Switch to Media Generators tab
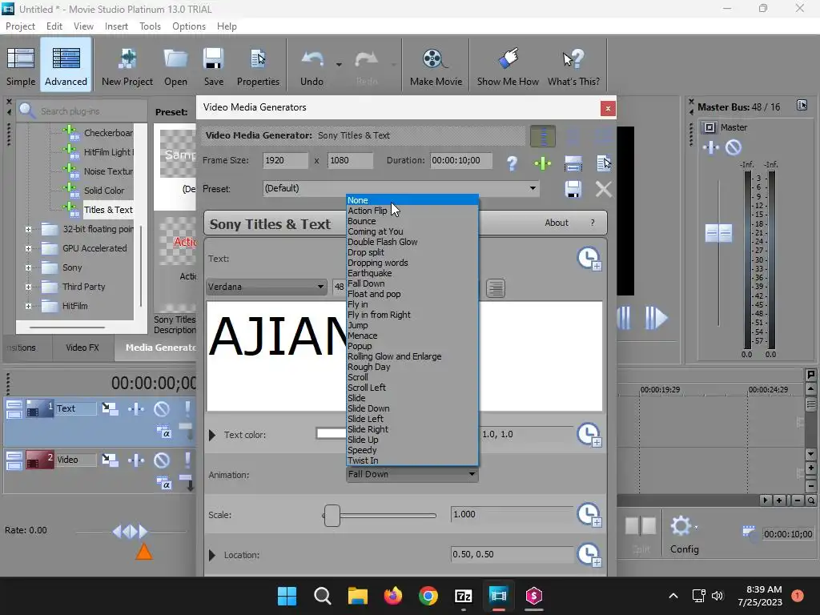820x615 pixels. tap(157, 348)
